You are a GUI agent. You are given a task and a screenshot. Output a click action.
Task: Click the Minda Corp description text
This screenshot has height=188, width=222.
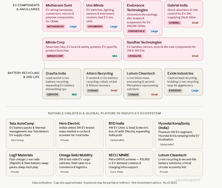click(81, 49)
